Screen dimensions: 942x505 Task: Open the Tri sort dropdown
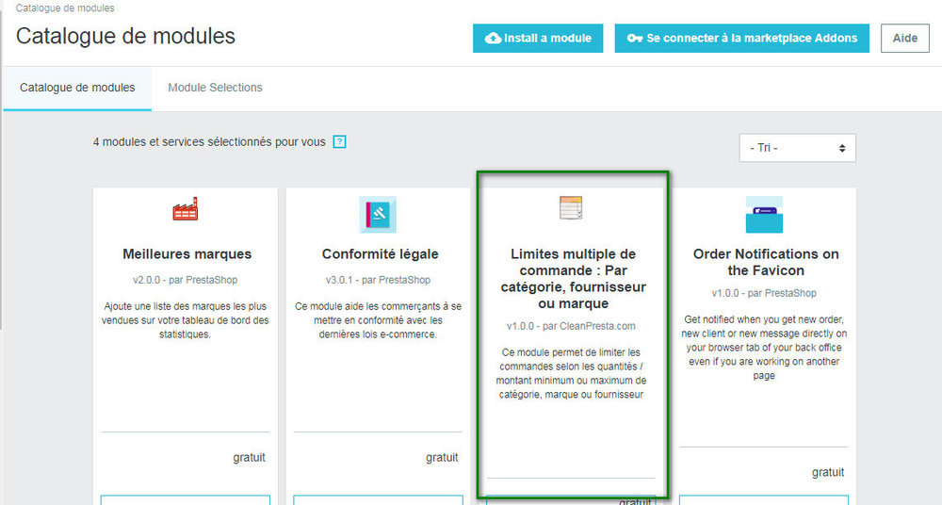797,148
